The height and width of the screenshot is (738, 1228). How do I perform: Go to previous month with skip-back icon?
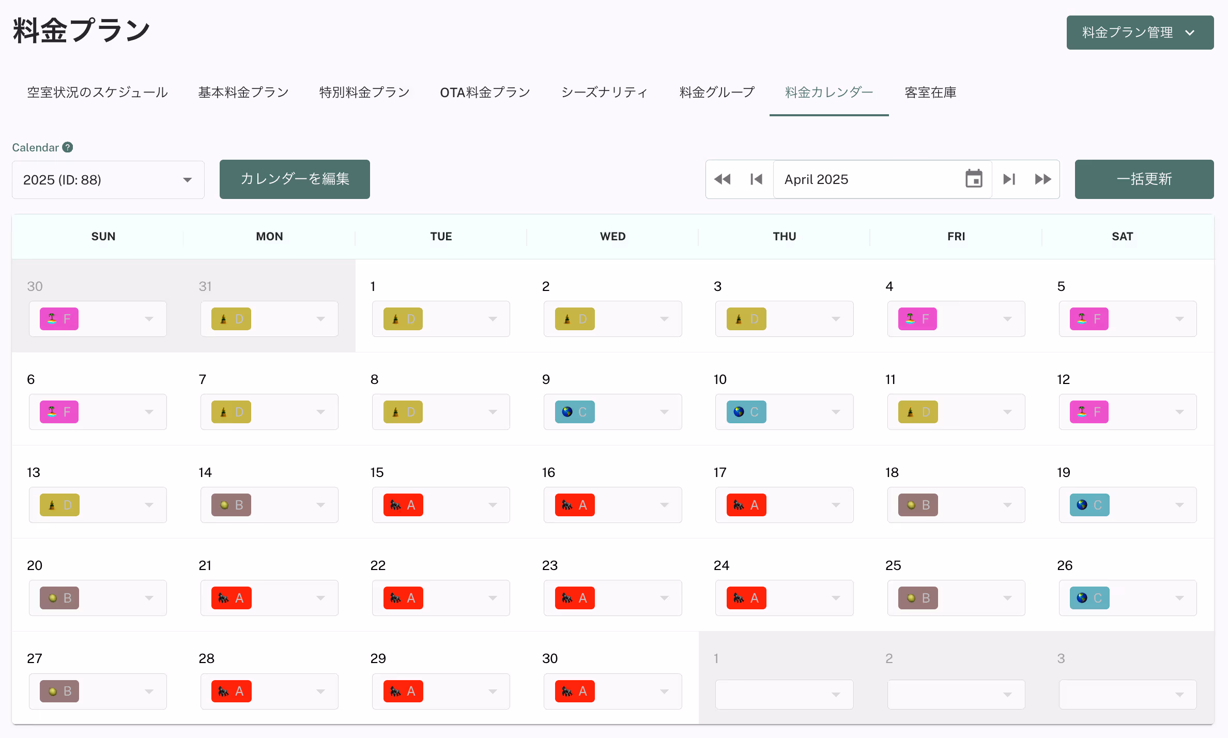(756, 179)
